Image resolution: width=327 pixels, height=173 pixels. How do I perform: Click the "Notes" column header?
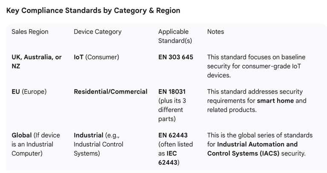tap(215, 32)
